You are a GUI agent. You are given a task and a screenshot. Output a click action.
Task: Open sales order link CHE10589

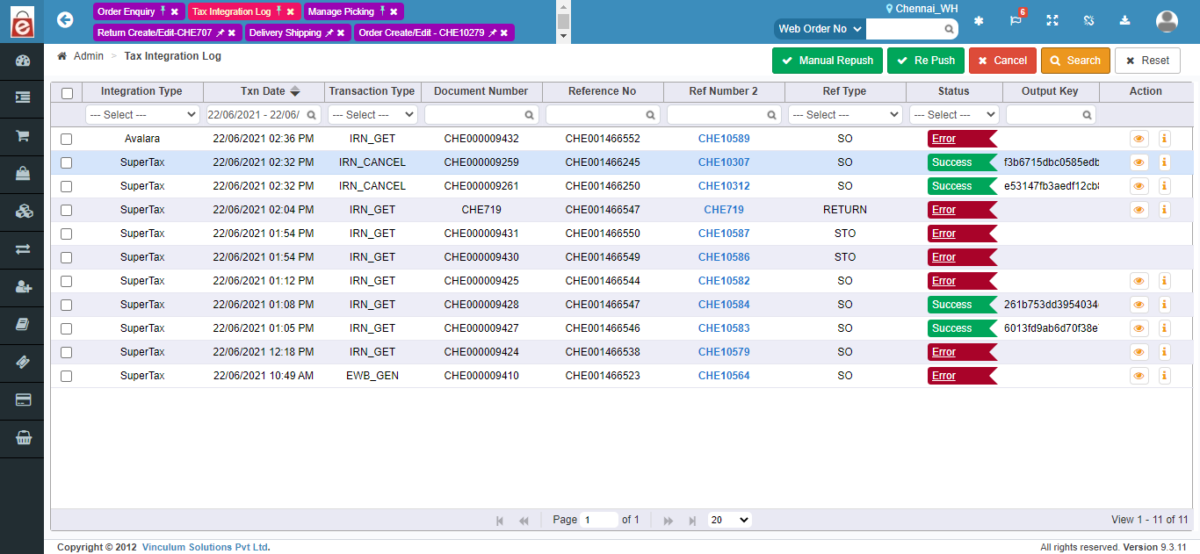click(x=723, y=138)
